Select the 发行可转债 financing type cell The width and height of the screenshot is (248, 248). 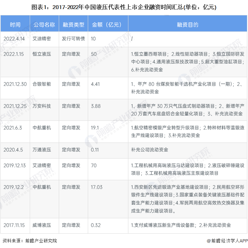click(73, 38)
